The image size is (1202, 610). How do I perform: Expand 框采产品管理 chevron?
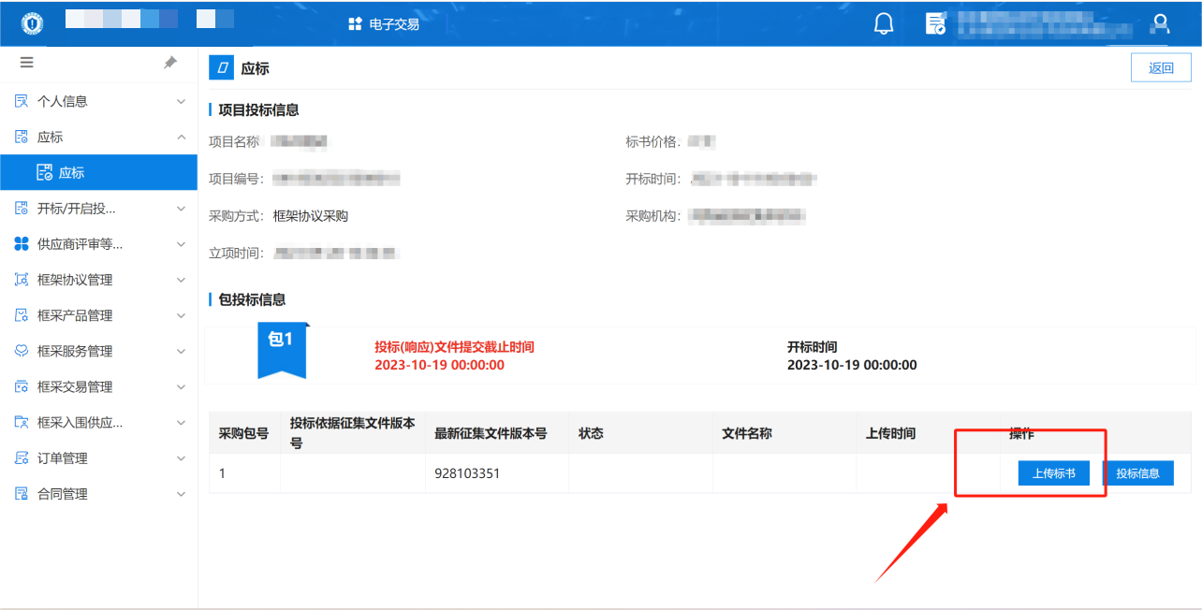(182, 315)
